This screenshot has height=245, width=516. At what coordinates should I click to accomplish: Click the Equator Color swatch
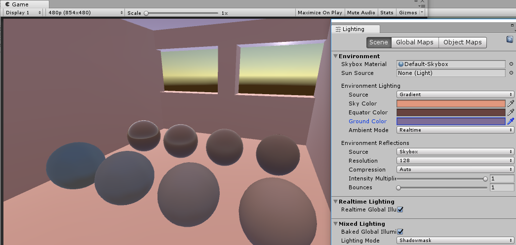click(x=451, y=112)
